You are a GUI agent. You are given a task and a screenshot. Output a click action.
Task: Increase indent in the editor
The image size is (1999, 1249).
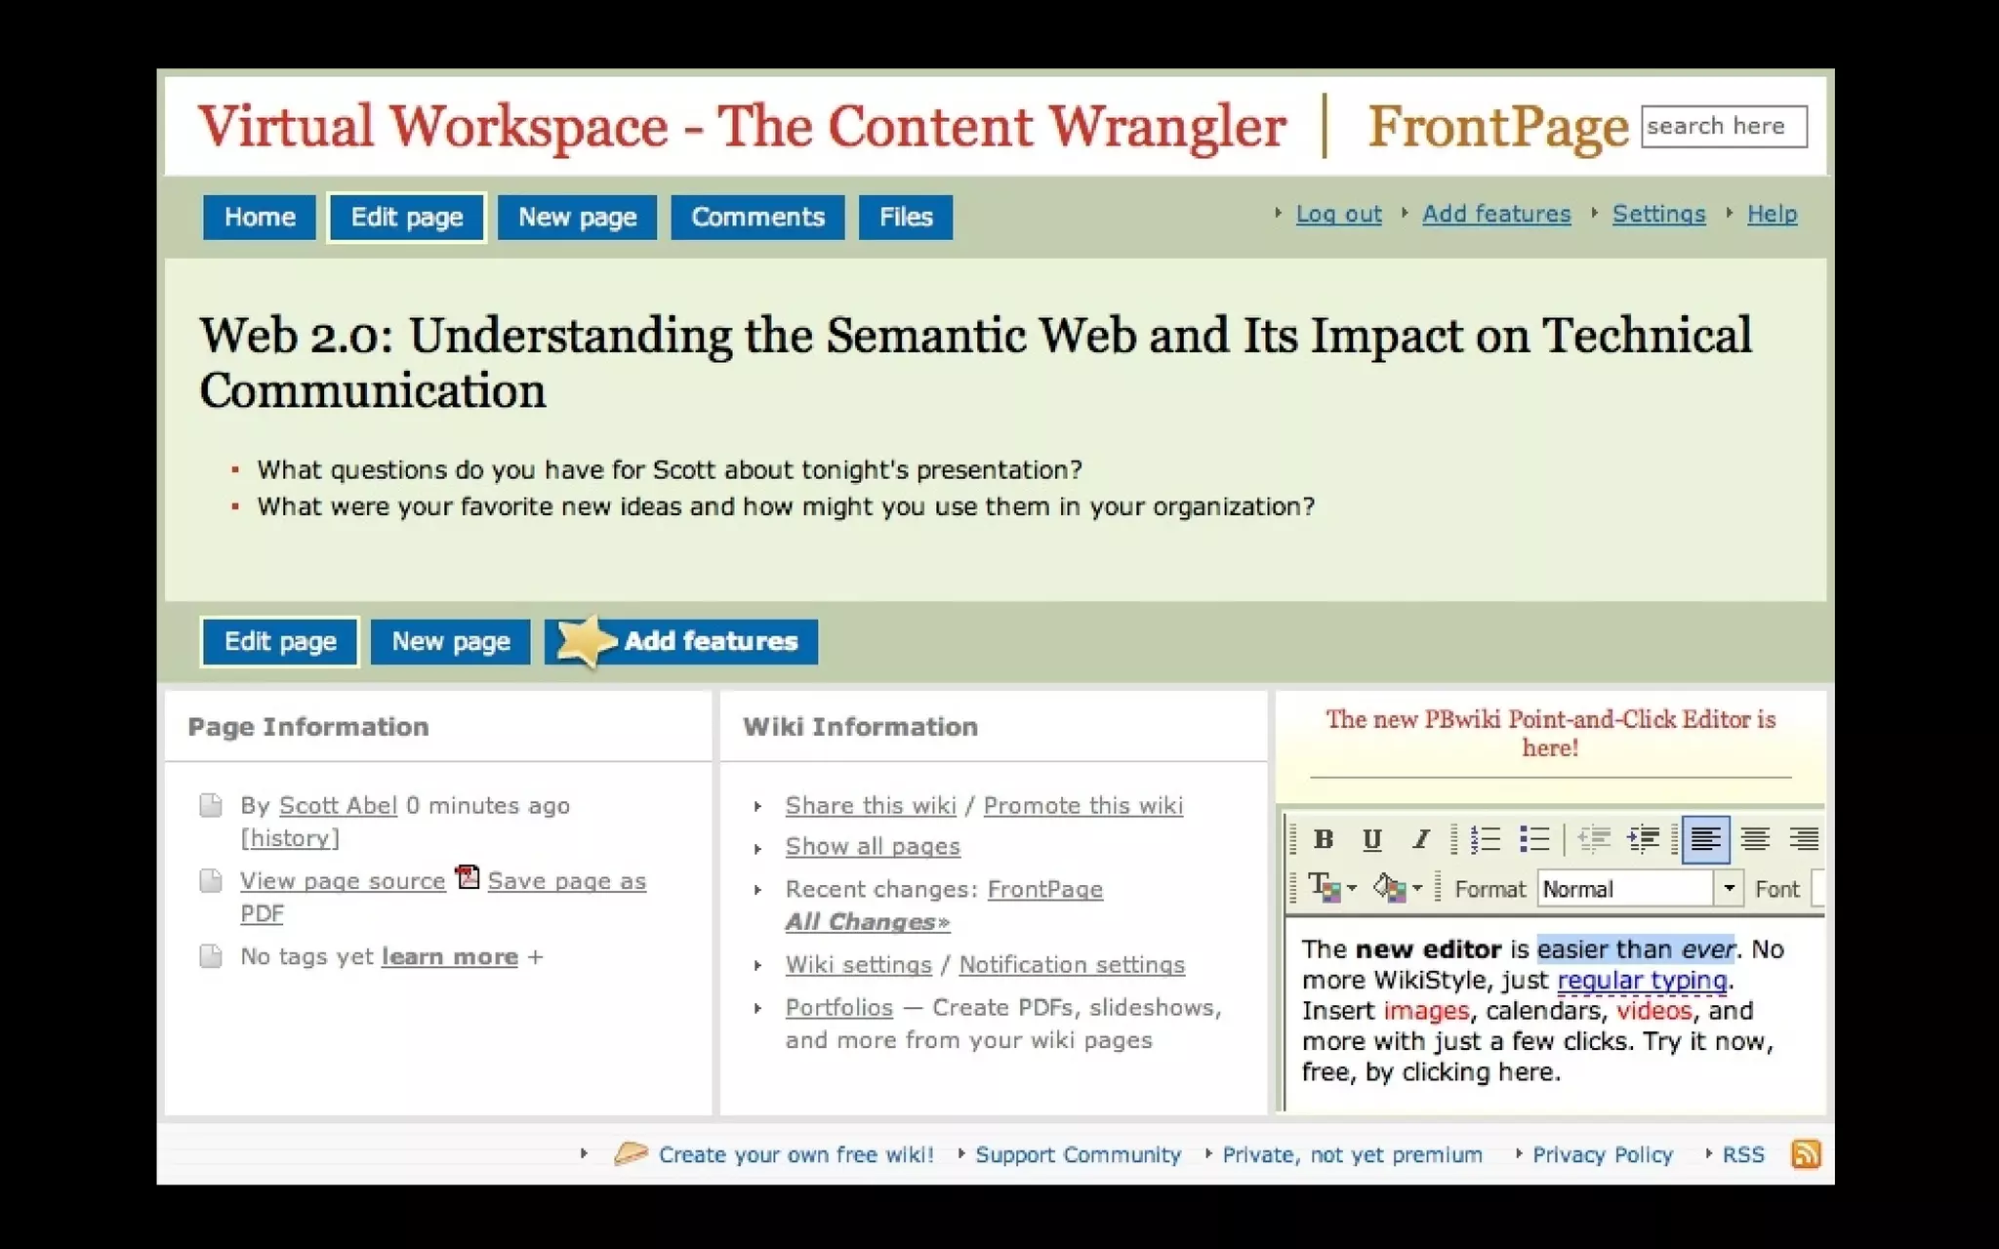point(1644,839)
